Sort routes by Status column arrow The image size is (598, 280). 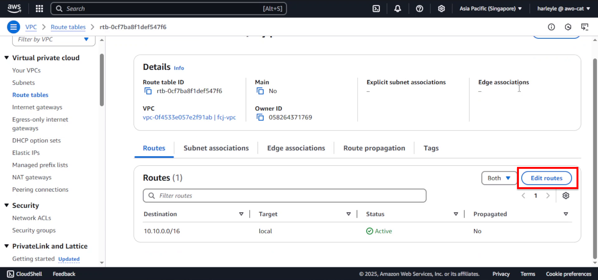456,214
